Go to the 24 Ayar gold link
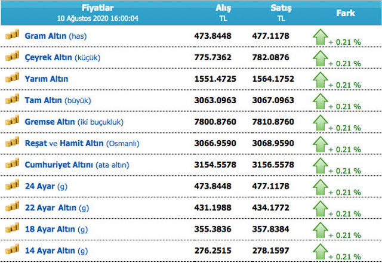The width and height of the screenshot is (382, 263). pos(39,186)
